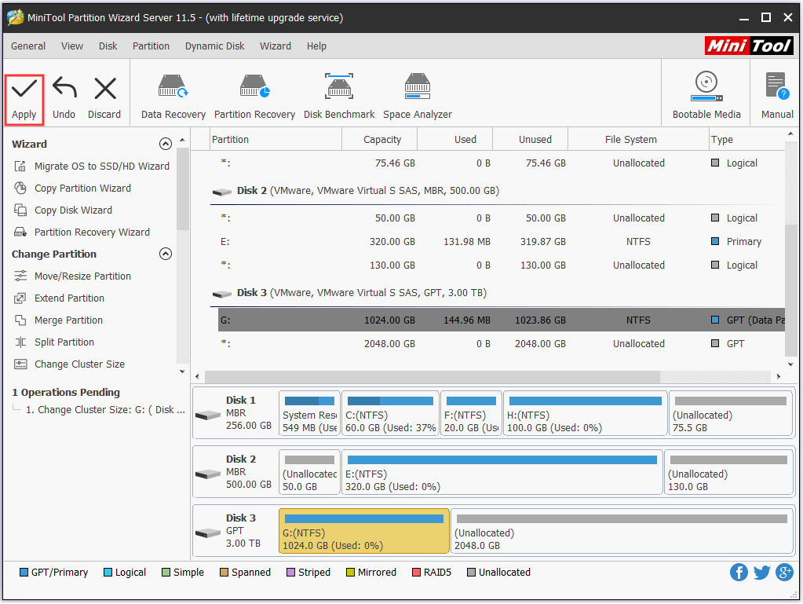Select E:(NTFS) block on Disk 2

[x=502, y=472]
